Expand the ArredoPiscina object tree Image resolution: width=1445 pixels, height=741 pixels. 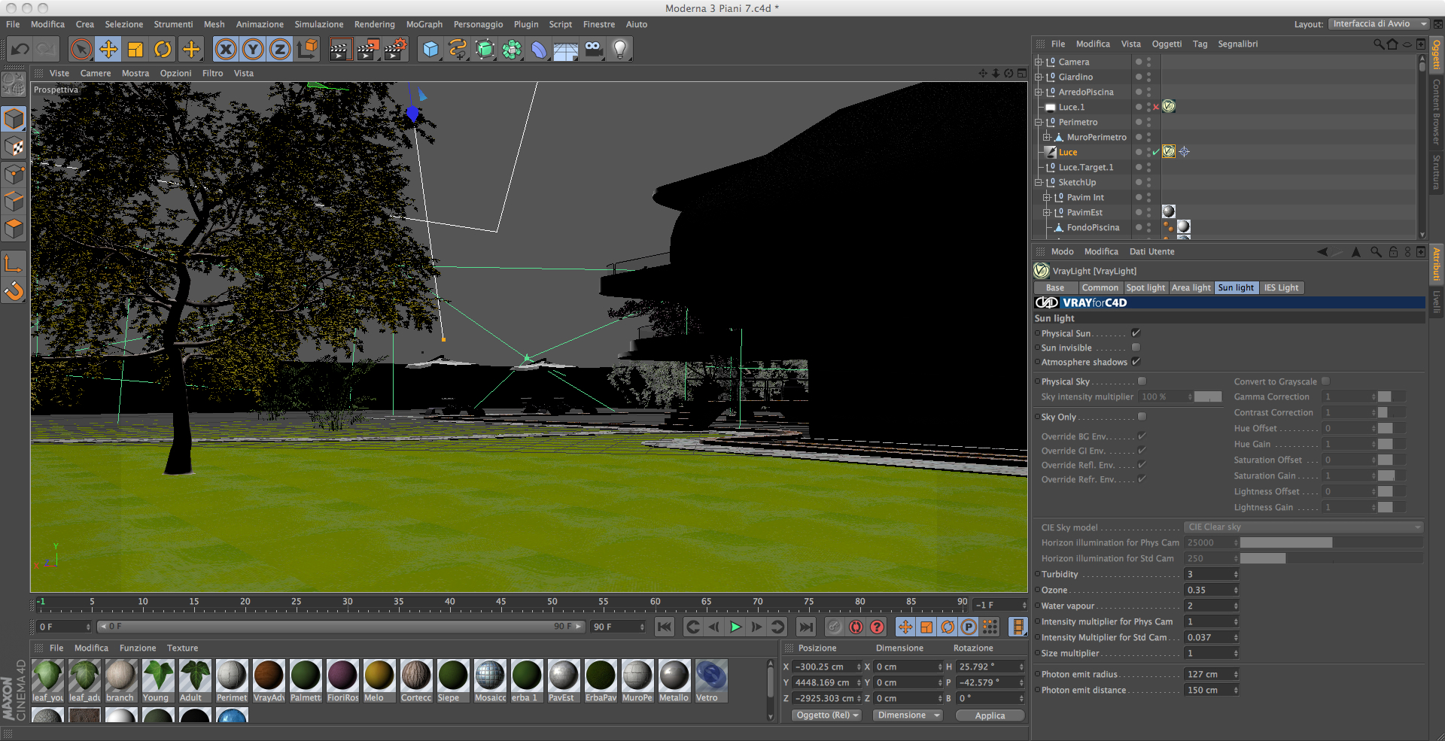(x=1039, y=92)
